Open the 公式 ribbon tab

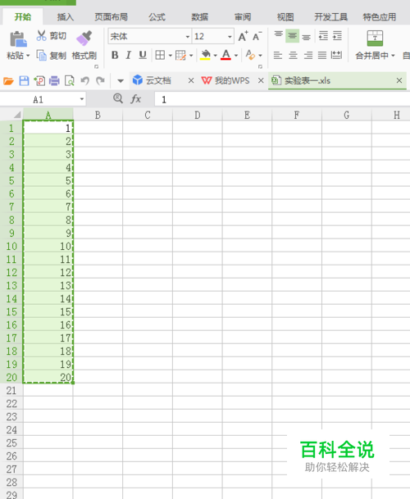point(157,17)
